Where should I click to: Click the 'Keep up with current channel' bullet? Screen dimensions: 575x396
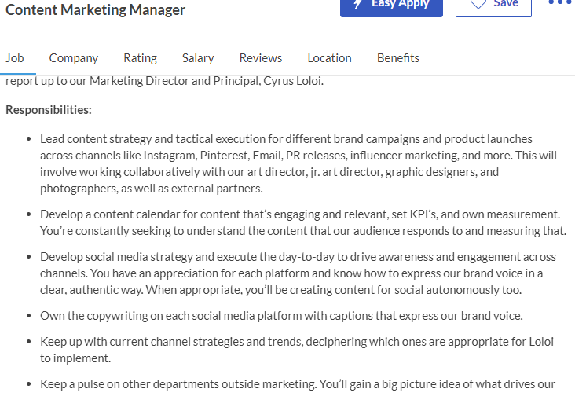tap(297, 350)
